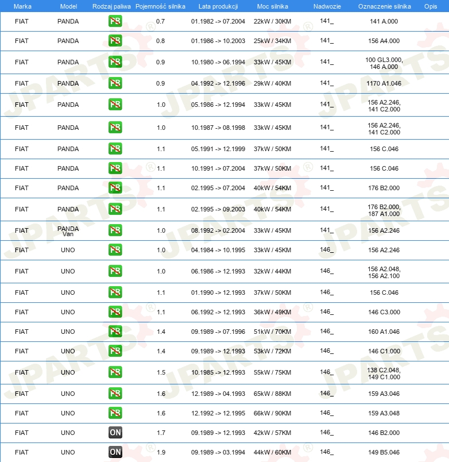Click the Moc silnika column header
Image resolution: width=449 pixels, height=462 pixels.
[x=272, y=6]
